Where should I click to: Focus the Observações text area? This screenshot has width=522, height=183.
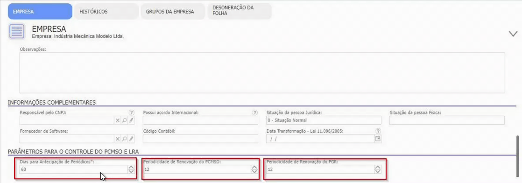(x=262, y=72)
